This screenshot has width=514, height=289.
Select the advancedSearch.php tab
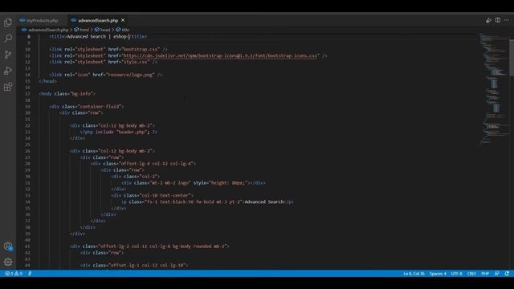click(98, 20)
